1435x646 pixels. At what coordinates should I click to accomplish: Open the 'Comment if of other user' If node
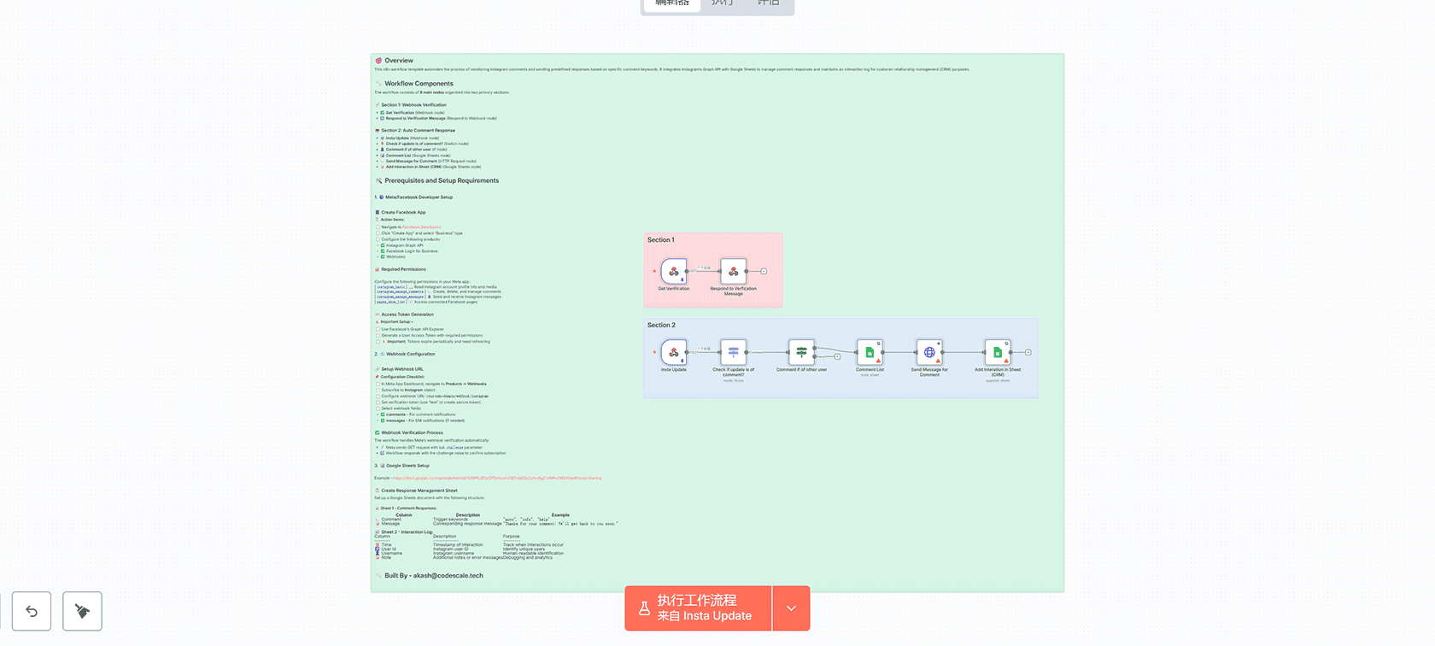[x=801, y=352]
